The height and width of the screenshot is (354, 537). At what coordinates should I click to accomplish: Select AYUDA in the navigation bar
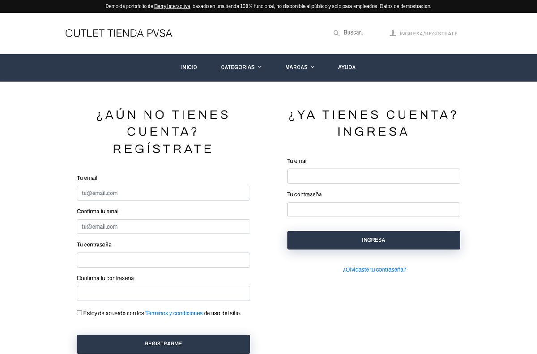[347, 67]
